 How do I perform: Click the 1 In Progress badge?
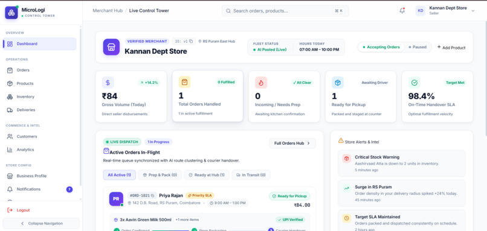158,142
